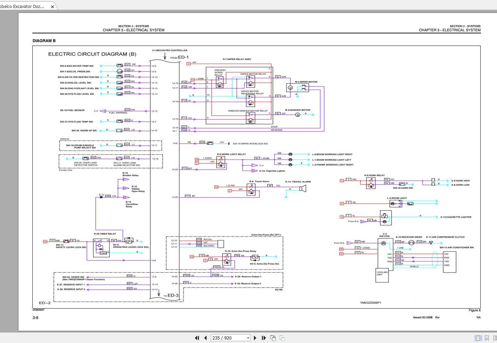The image size is (497, 343).
Task: Close the Kobelco Excavator document tab
Action: [x=53, y=7]
